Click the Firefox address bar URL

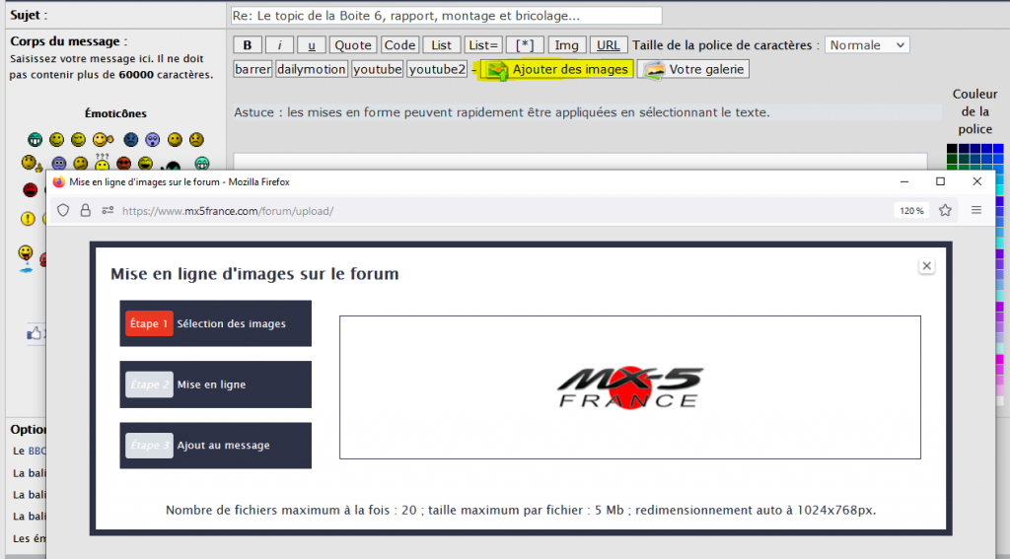(228, 211)
